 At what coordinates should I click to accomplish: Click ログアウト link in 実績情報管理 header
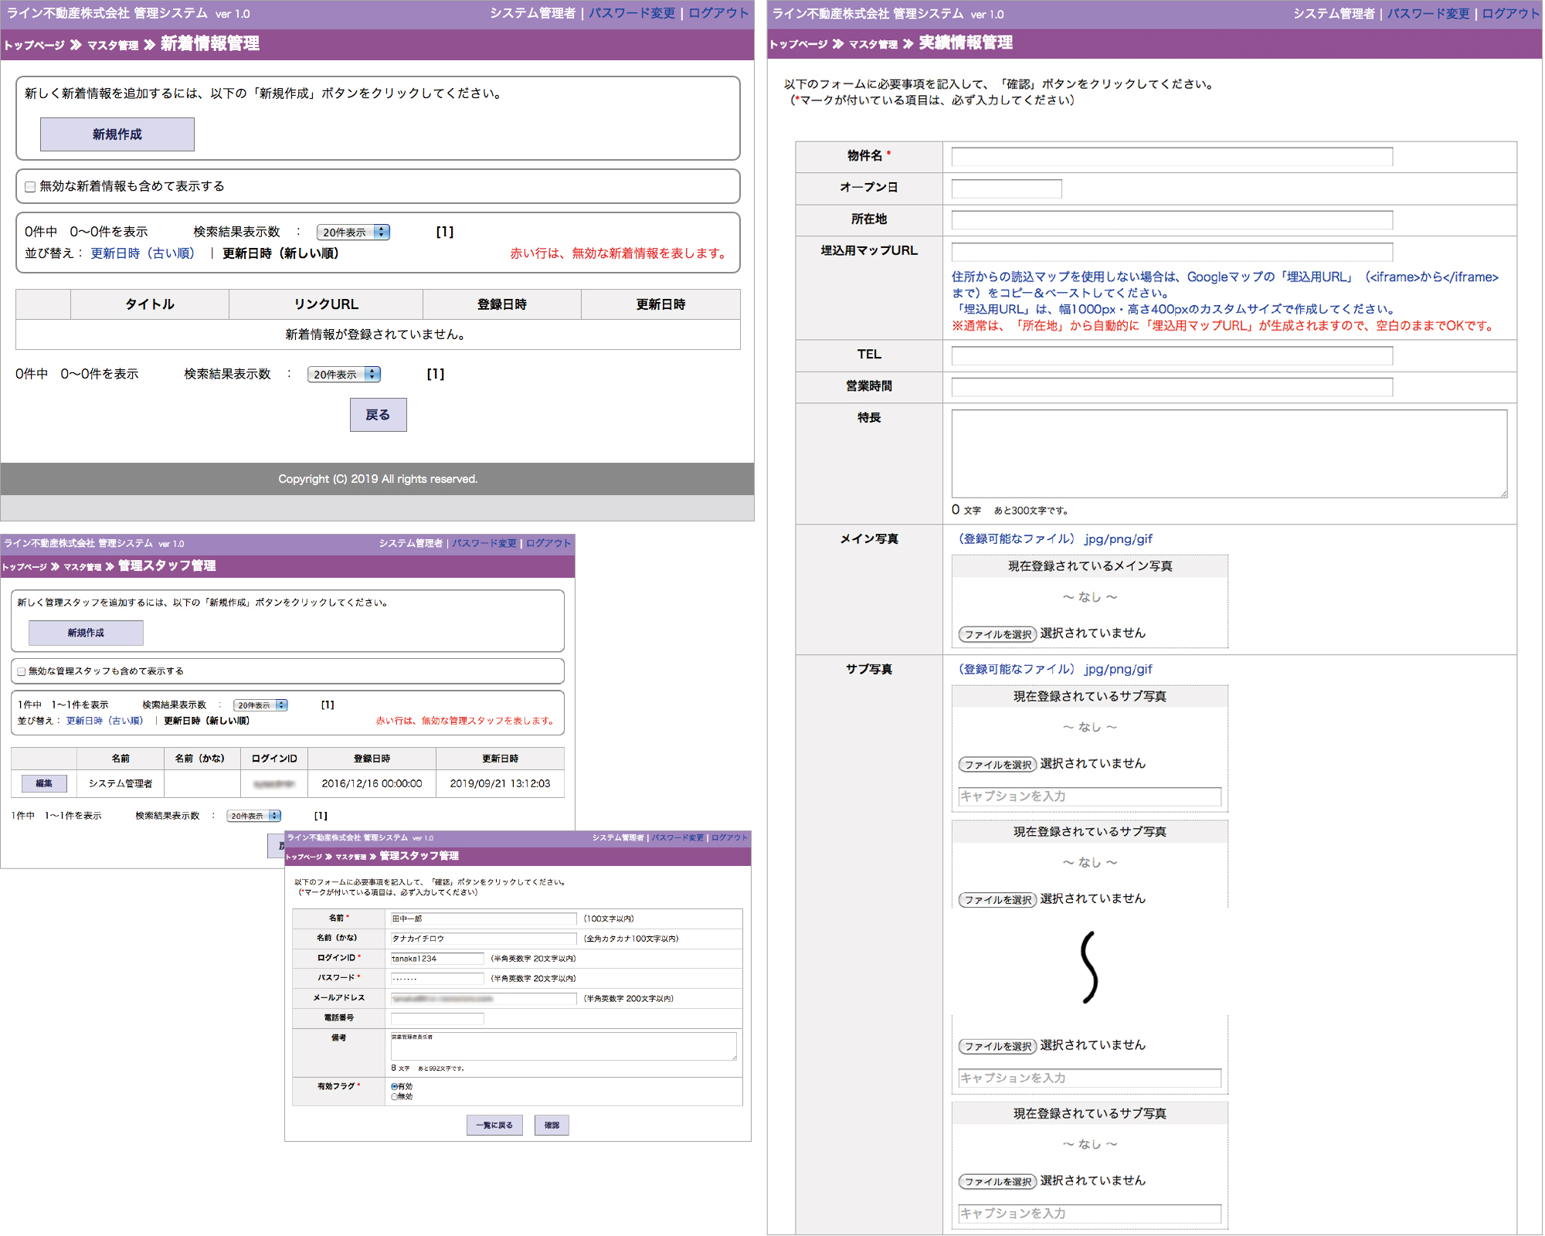(1509, 13)
